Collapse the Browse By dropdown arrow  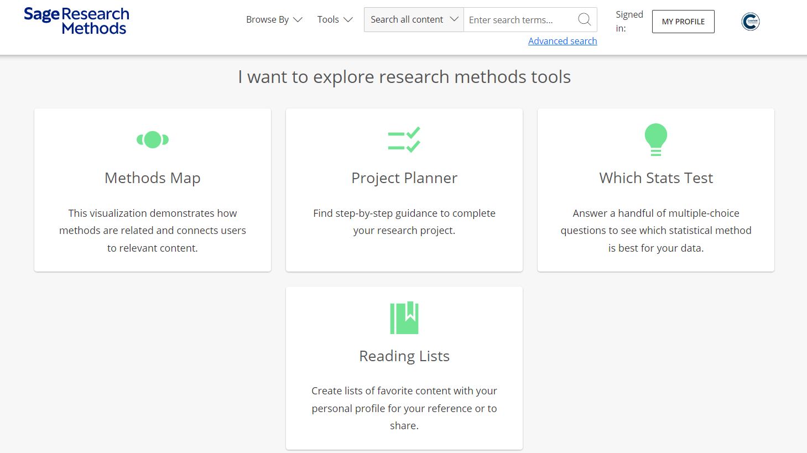click(x=298, y=19)
